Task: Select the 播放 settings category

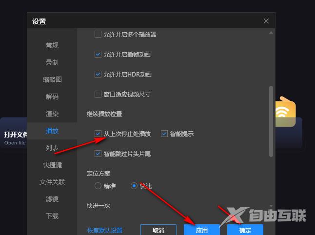Action: [x=52, y=131]
